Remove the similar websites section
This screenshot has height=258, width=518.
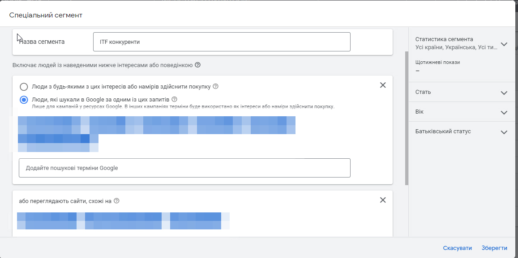[x=383, y=200]
